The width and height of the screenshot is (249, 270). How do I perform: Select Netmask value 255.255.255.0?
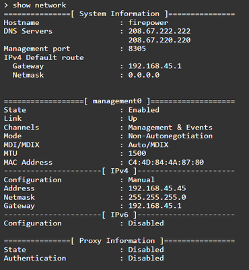pyautogui.click(x=157, y=197)
